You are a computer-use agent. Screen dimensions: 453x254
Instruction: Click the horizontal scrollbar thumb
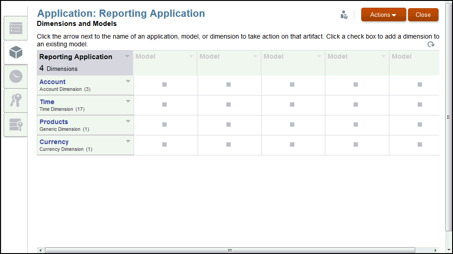pyautogui.click(x=230, y=250)
